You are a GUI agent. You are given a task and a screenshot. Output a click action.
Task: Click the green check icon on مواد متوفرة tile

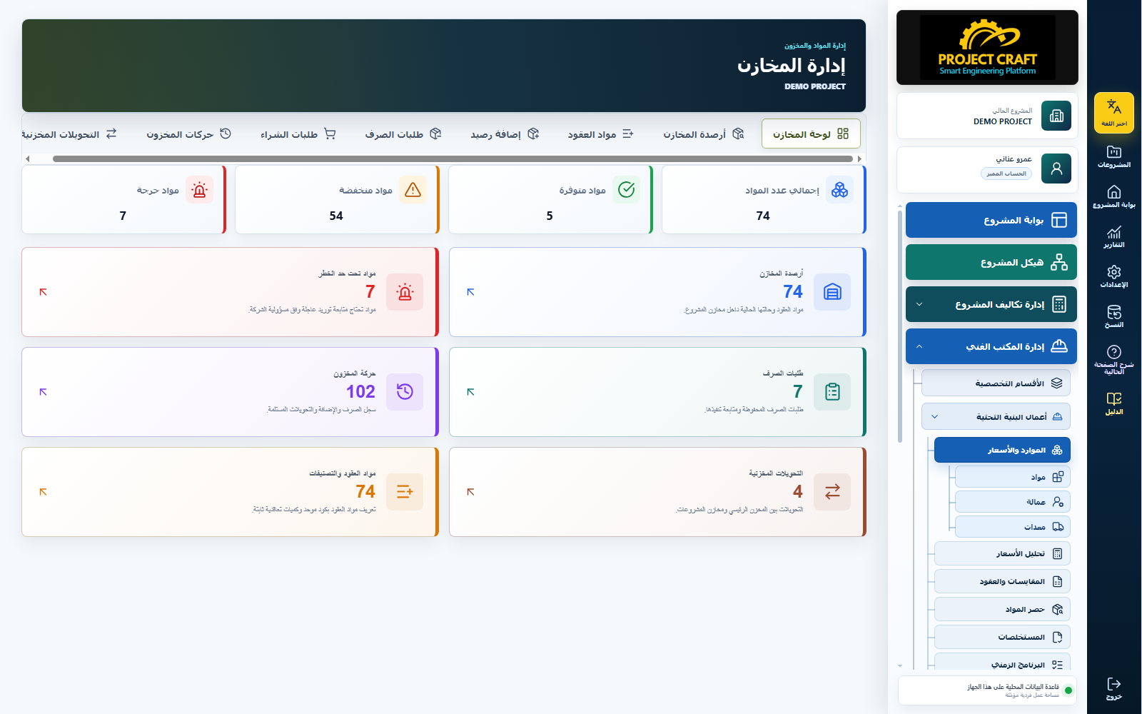click(626, 190)
